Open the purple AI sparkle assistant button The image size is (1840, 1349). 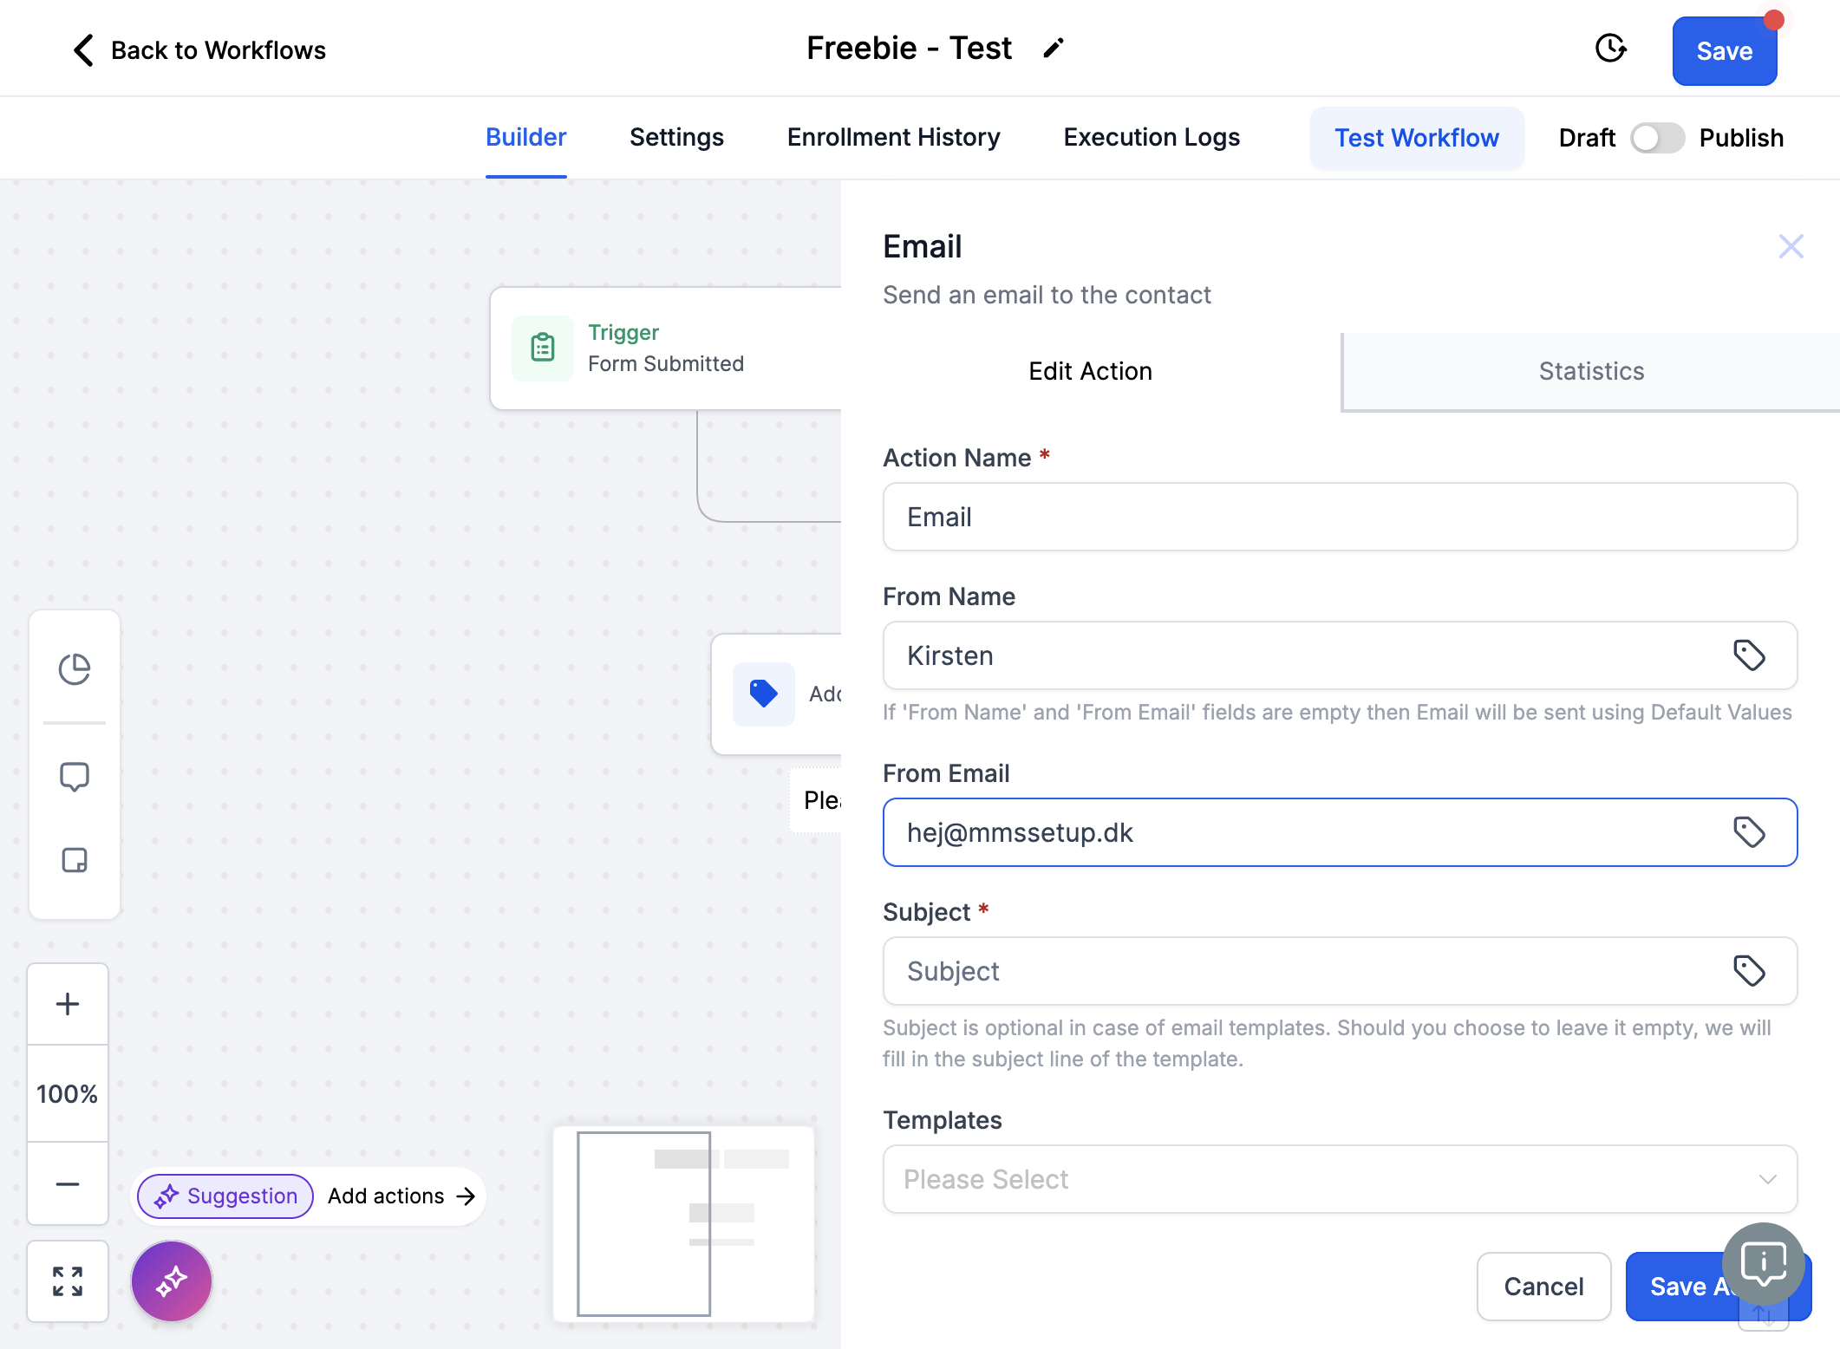tap(172, 1281)
